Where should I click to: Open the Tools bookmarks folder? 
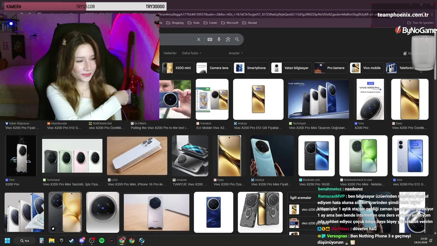point(193,23)
